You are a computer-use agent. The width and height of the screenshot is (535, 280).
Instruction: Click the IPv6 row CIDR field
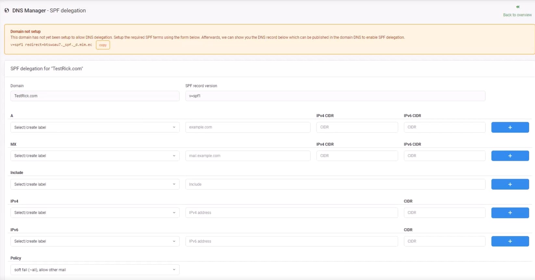(444, 241)
